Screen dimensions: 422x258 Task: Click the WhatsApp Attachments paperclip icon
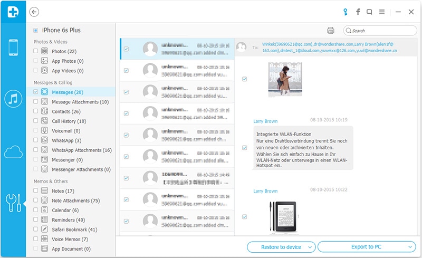44,150
